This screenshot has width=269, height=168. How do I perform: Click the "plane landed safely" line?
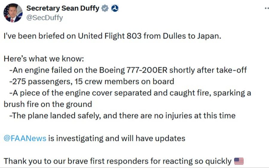(x=123, y=115)
